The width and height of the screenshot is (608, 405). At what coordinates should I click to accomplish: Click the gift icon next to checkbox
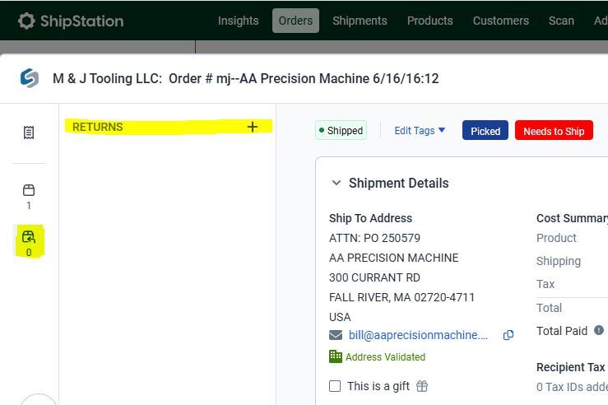point(422,386)
